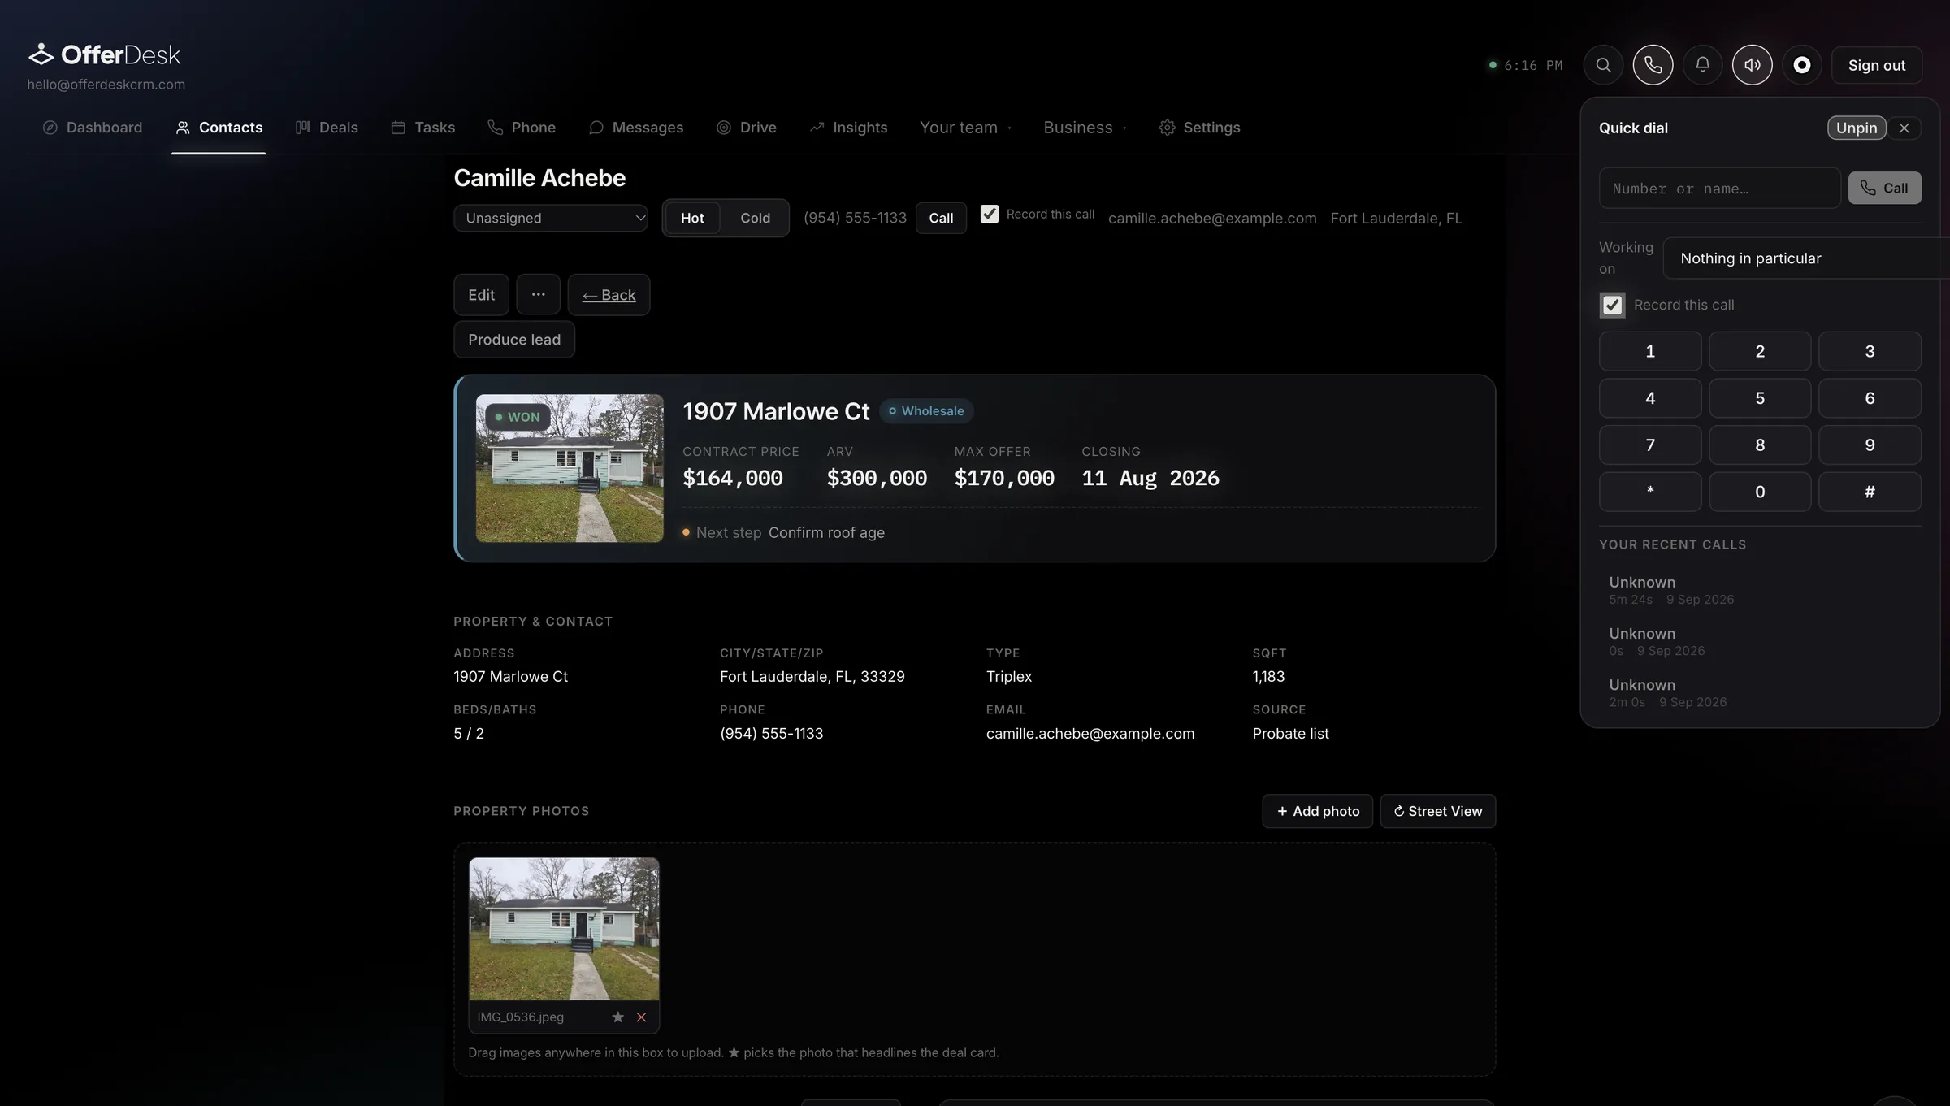Click the Back link
Viewport: 1950px width, 1106px height.
coord(609,294)
